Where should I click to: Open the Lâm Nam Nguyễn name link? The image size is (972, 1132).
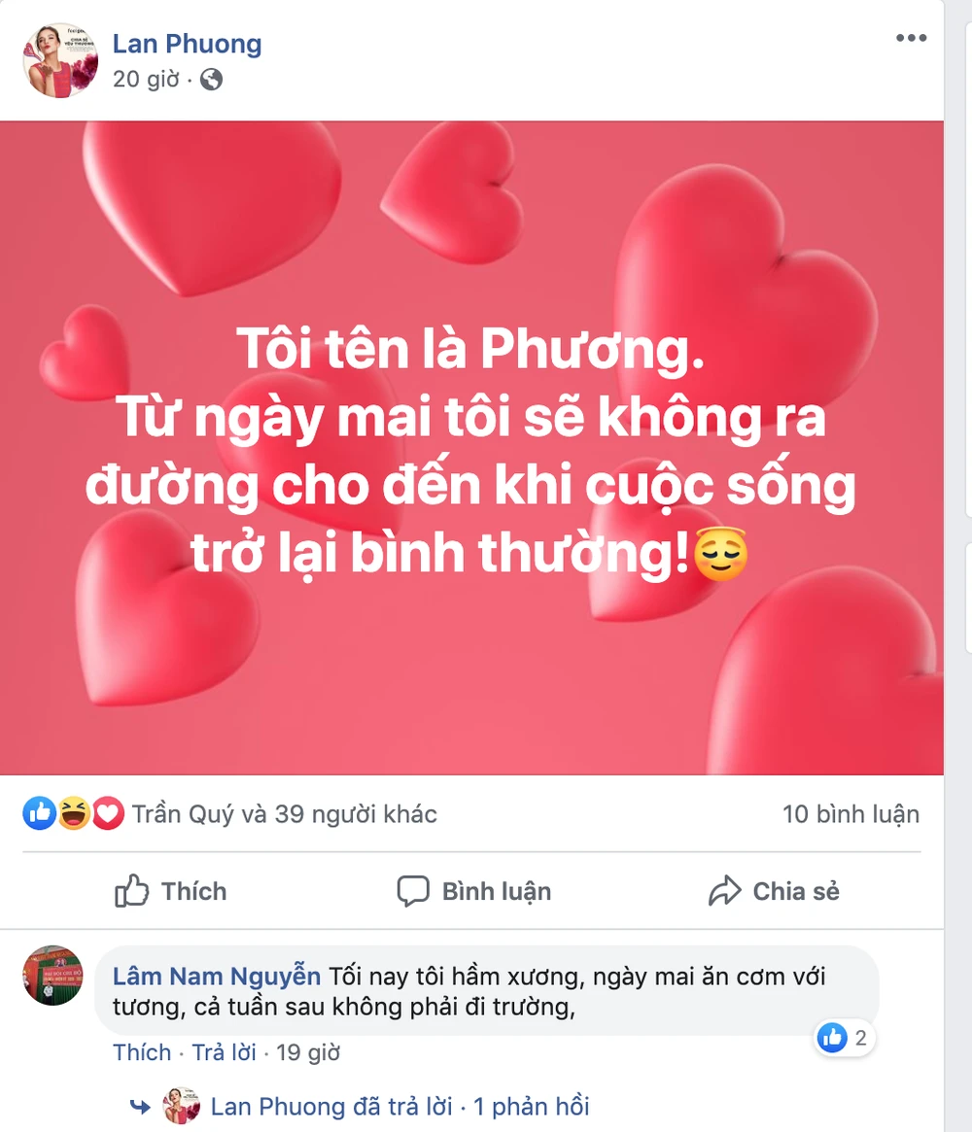click(x=216, y=977)
